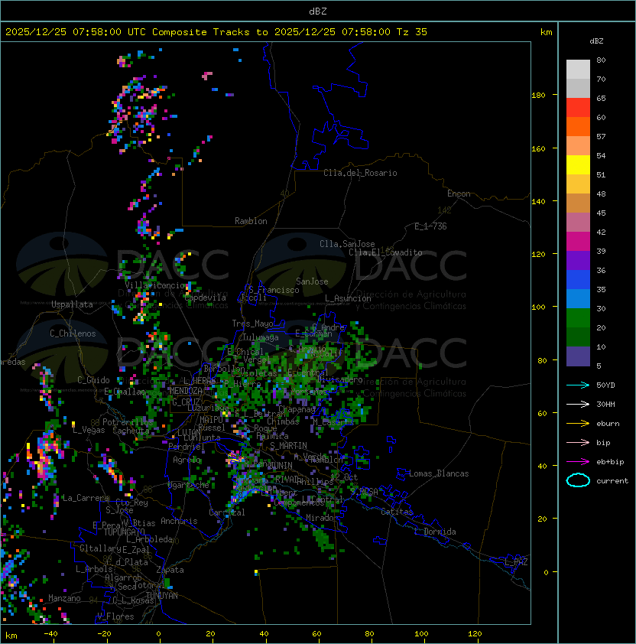Image resolution: width=636 pixels, height=644 pixels.
Task: Click the TUPUNGATO town label
Action: coord(124,532)
